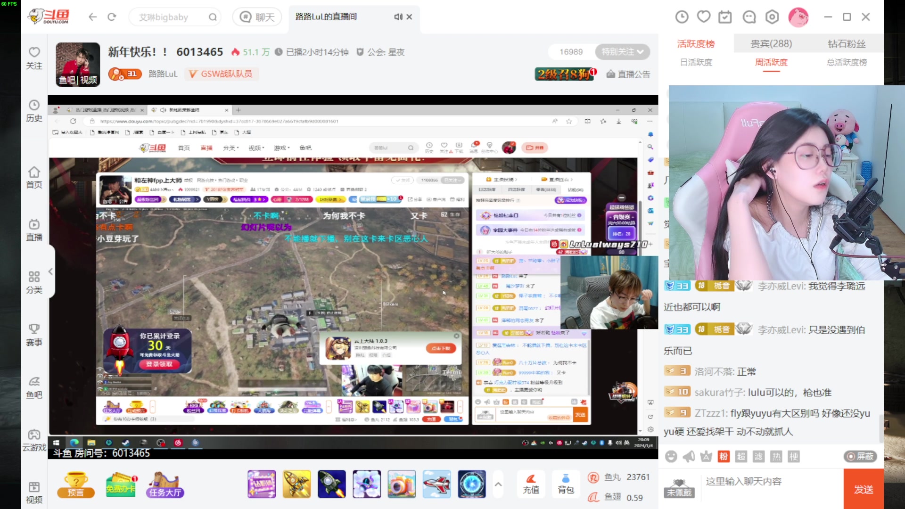905x509 pixels.
Task: Open 任务大厅 (Task Hall)
Action: [x=165, y=485]
